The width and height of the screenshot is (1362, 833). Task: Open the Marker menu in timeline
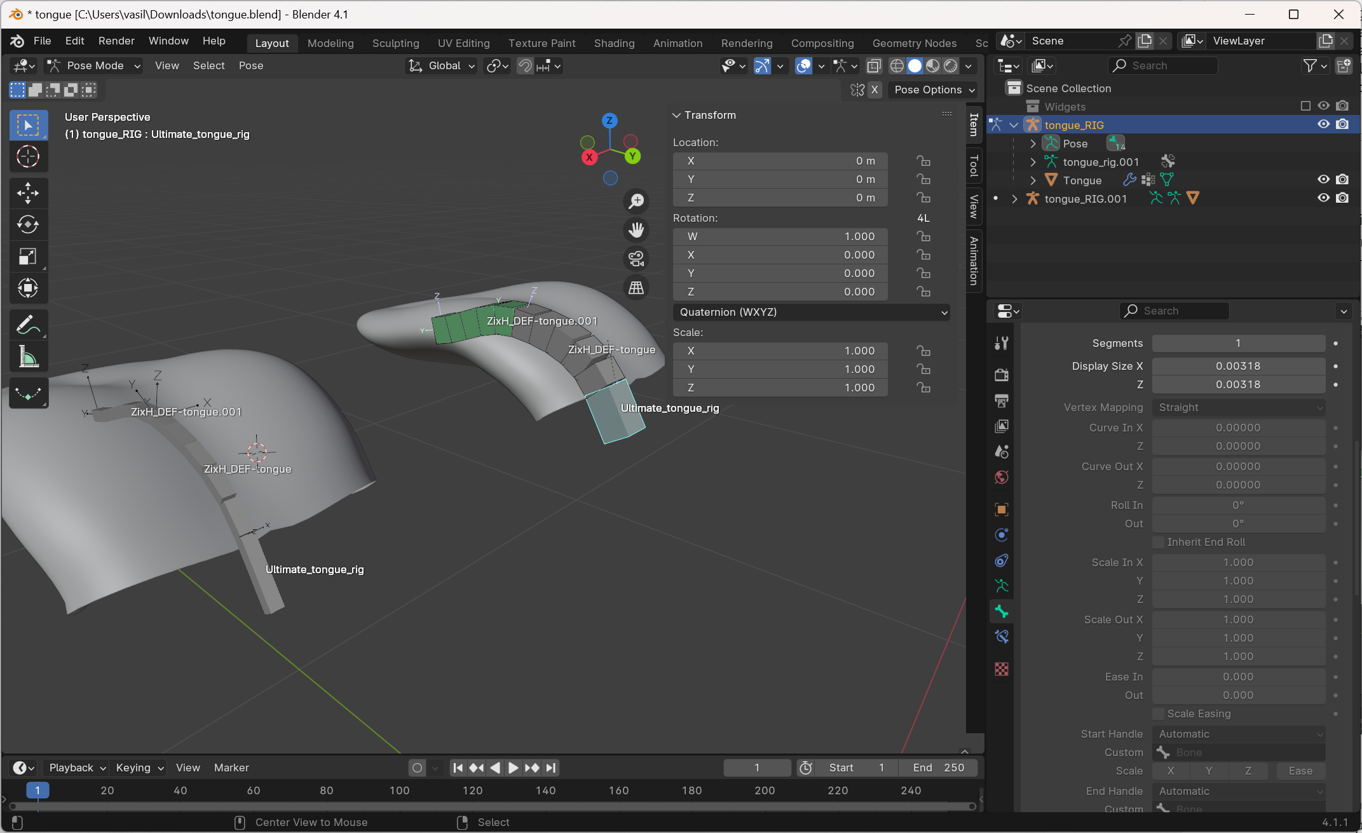tap(231, 768)
